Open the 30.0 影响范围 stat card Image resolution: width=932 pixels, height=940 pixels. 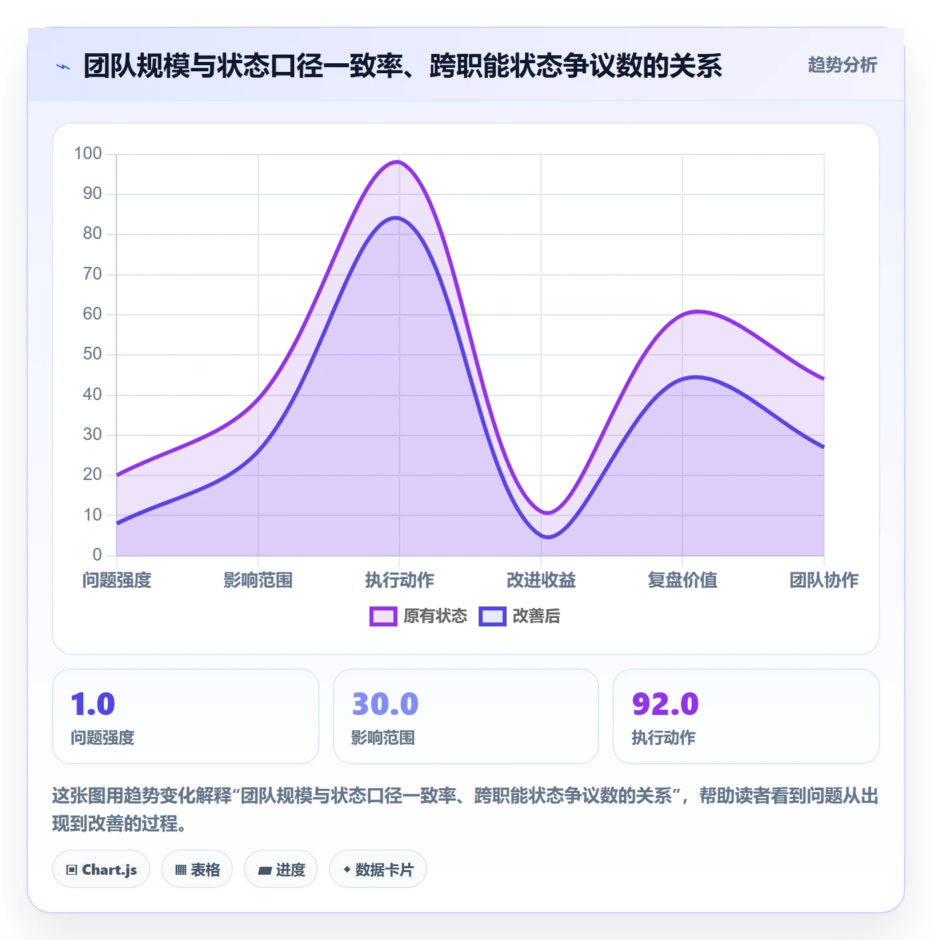tap(466, 716)
